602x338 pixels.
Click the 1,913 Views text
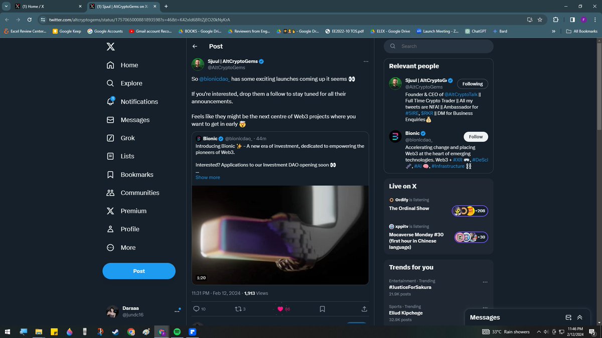[x=256, y=293]
